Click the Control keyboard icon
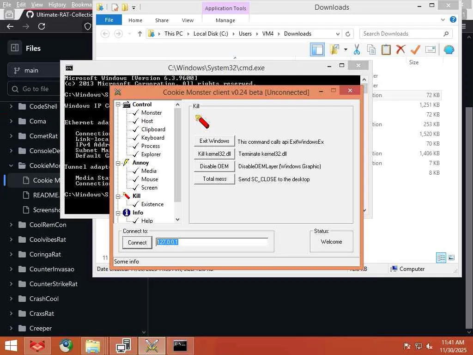Viewport: 473px width, 355px height. 127,104
